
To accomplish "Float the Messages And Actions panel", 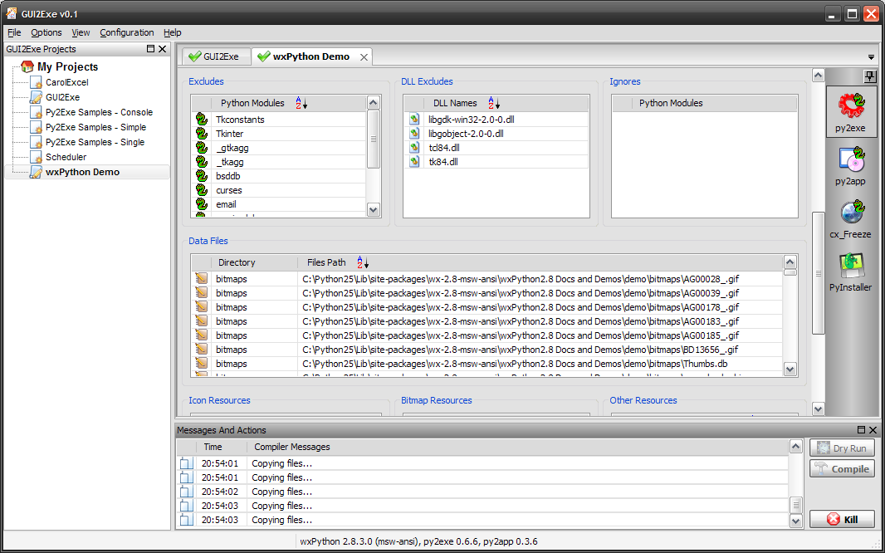I will click(860, 430).
